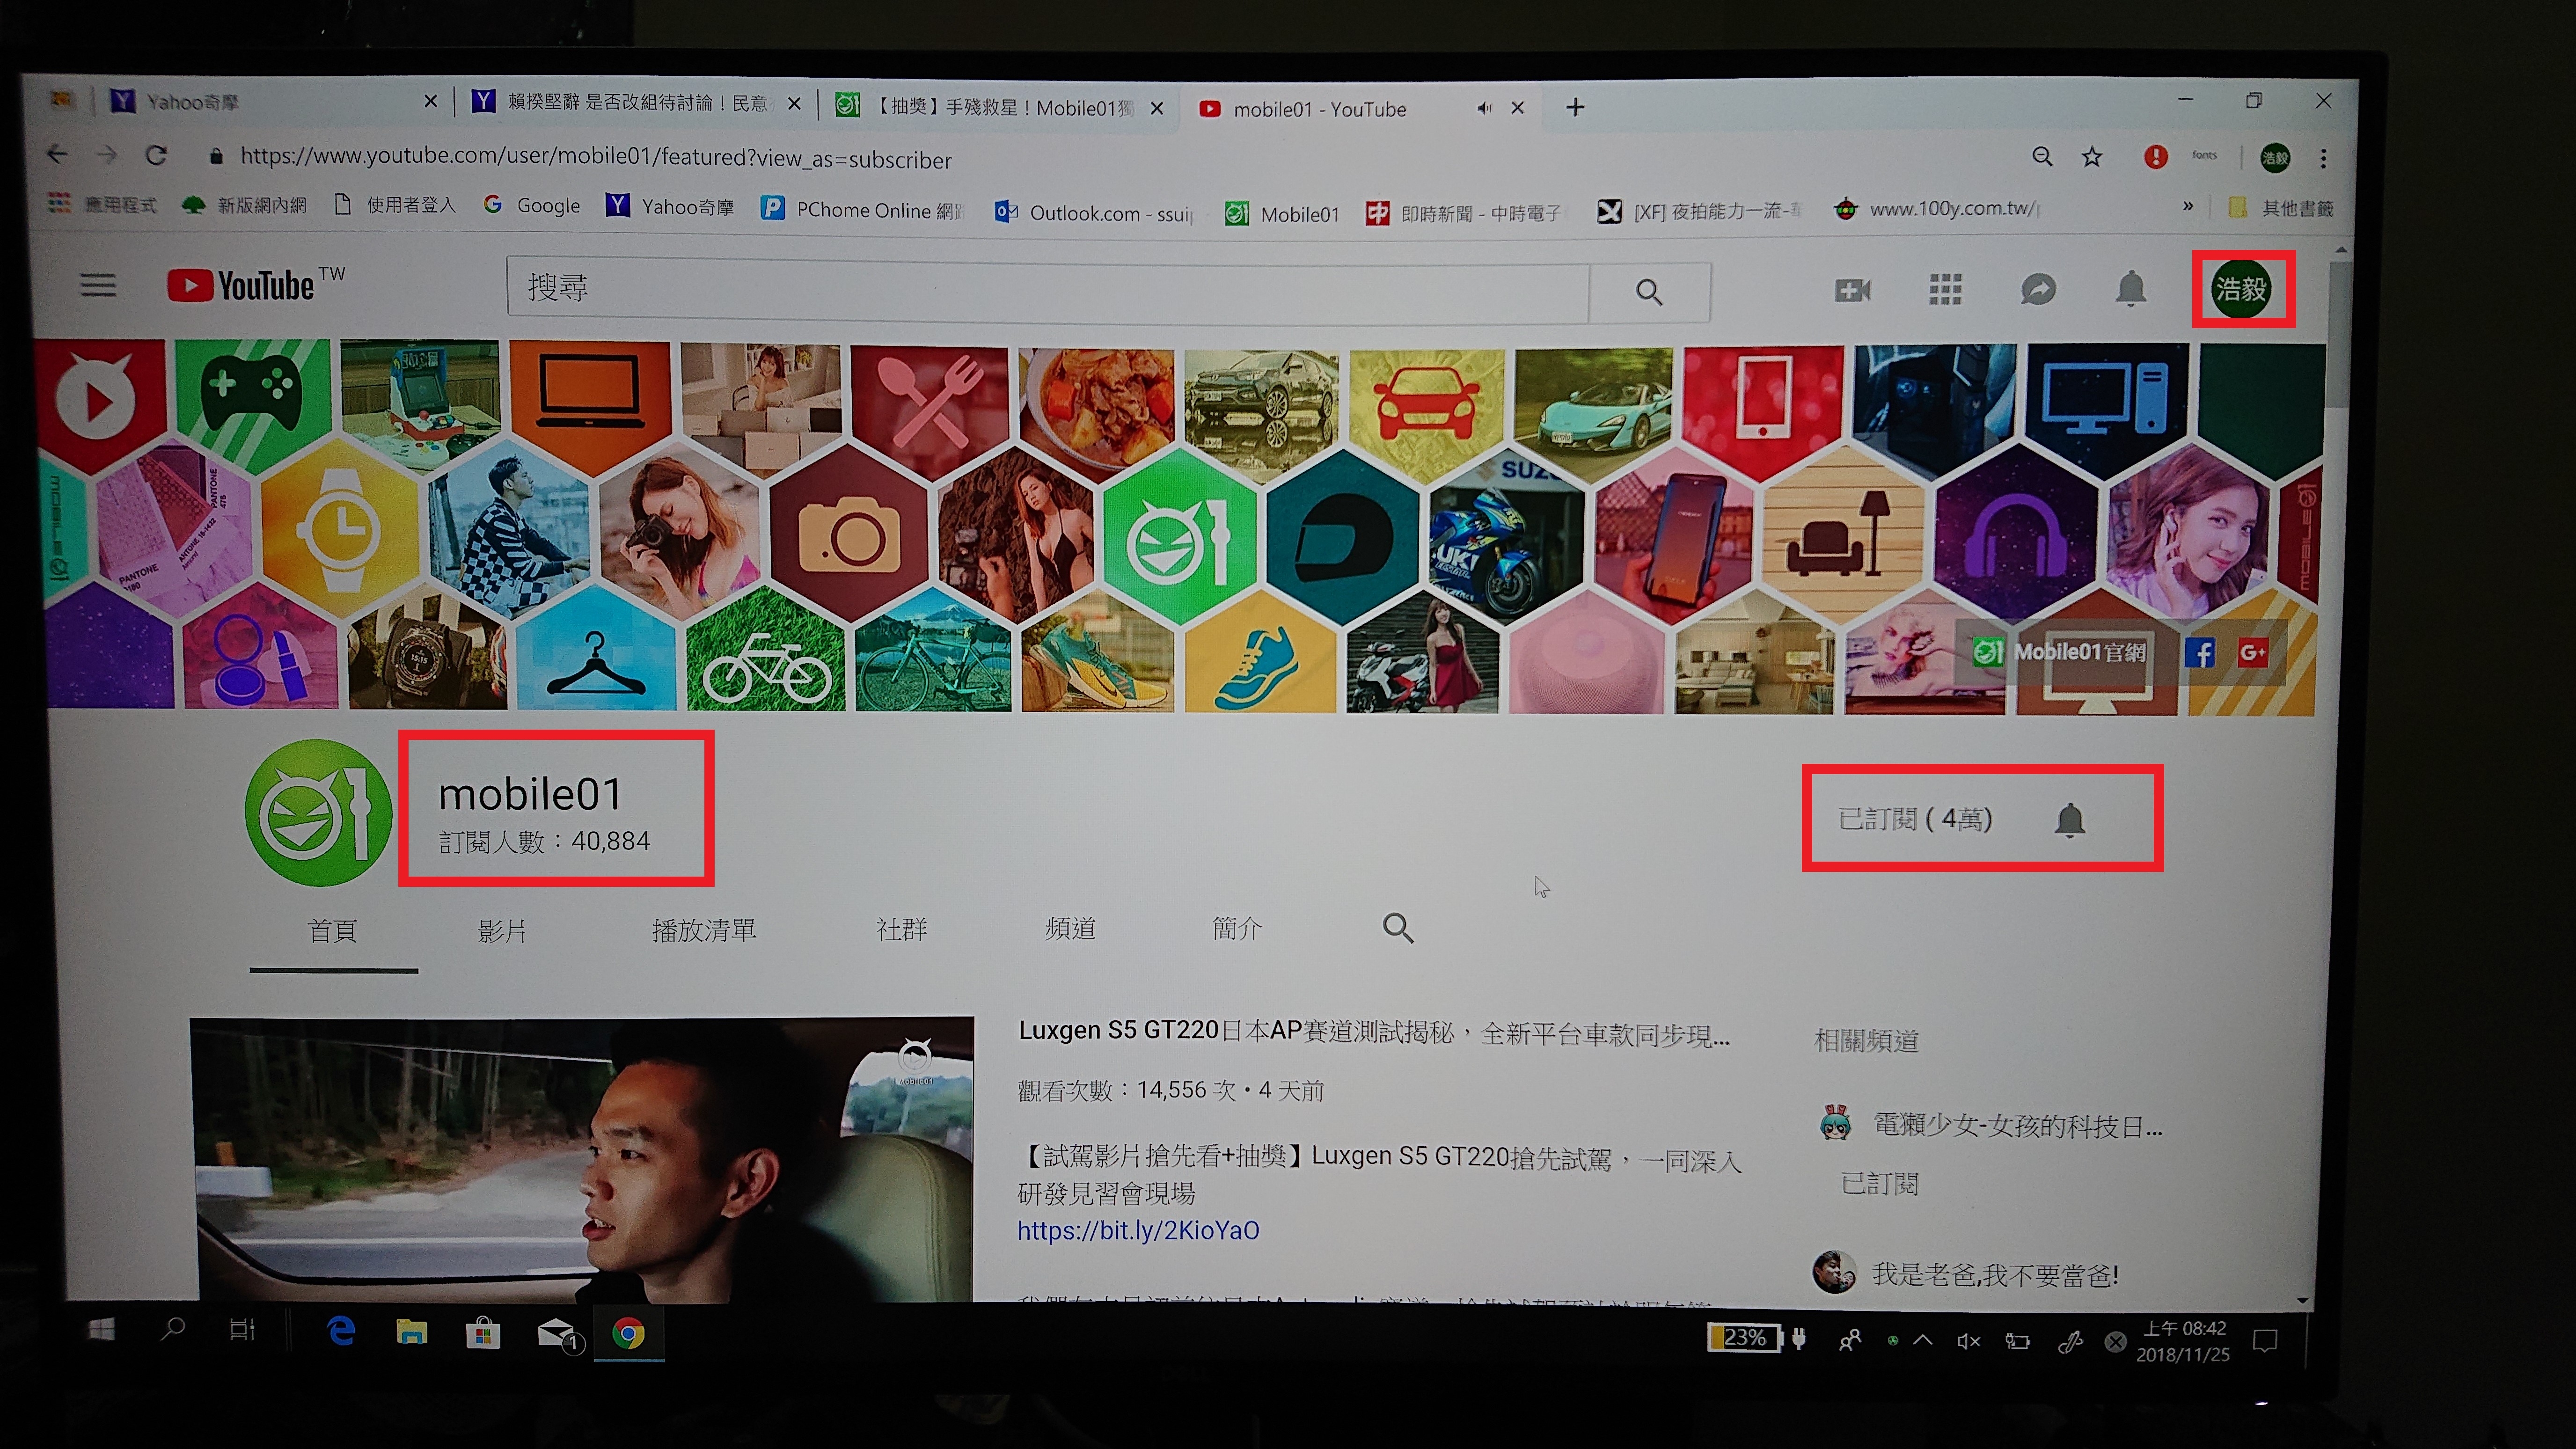The image size is (2576, 1449).
Task: Open the Google+ icon on the channel banner
Action: (2252, 653)
